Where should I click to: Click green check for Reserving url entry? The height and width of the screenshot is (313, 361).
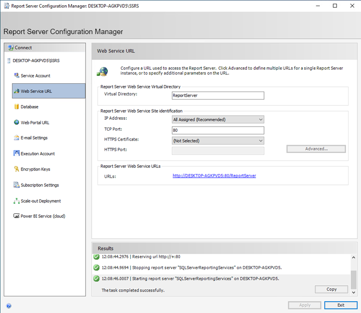point(96,257)
